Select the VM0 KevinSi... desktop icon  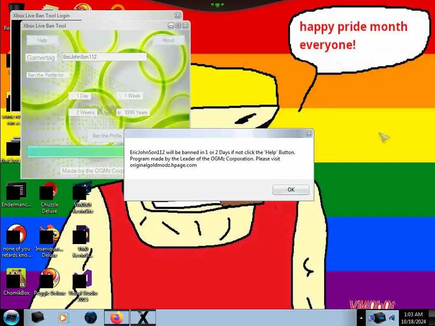83,242
